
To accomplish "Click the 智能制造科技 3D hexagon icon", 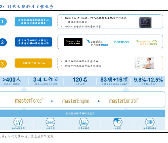I will (150, 122).
